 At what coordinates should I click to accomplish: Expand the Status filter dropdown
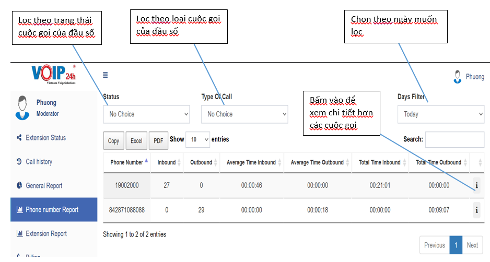(146, 114)
